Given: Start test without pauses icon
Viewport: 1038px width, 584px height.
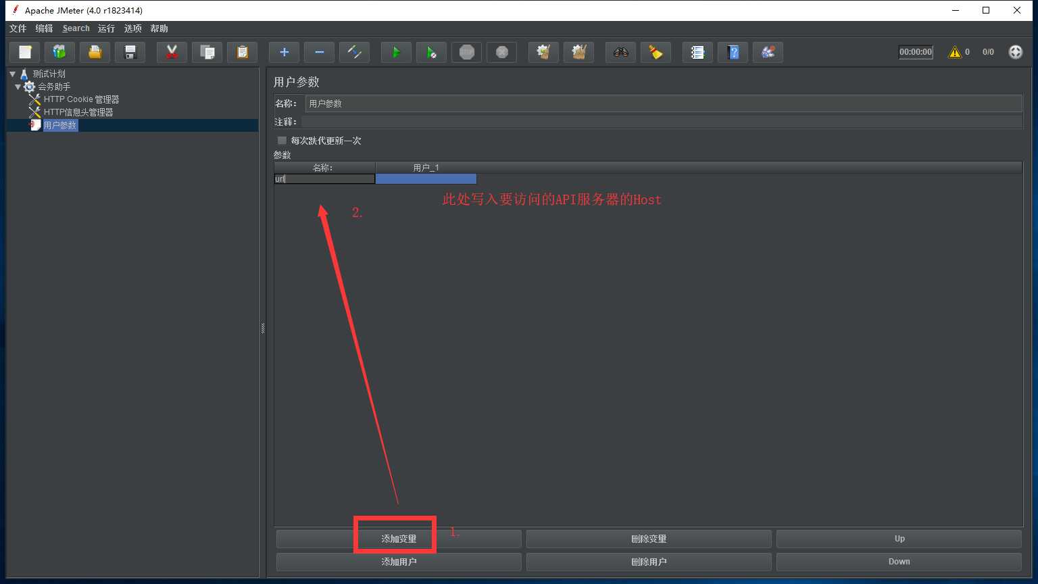Looking at the screenshot, I should (431, 52).
